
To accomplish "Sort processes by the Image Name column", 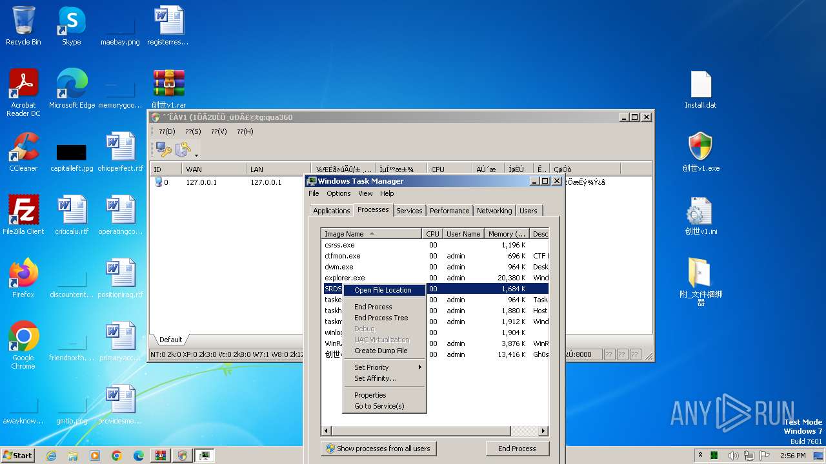I will pyautogui.click(x=372, y=234).
